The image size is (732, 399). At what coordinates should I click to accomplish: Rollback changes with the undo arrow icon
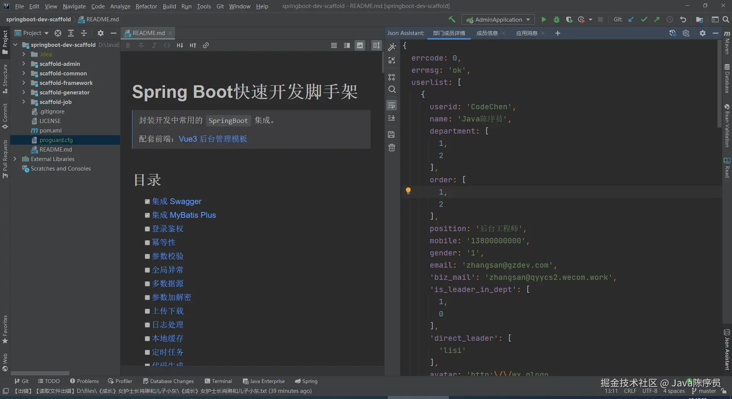point(683,19)
